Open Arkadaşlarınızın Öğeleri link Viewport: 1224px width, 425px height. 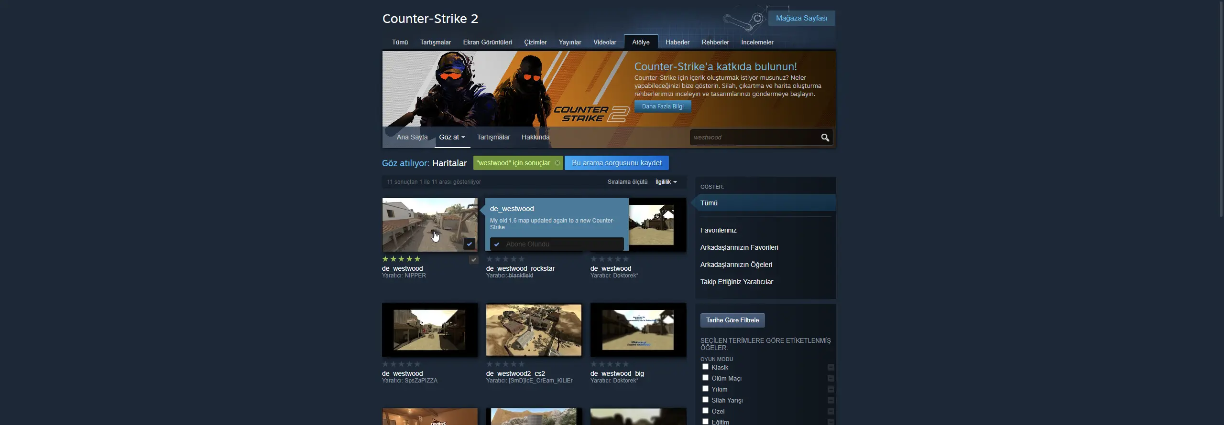pos(736,265)
